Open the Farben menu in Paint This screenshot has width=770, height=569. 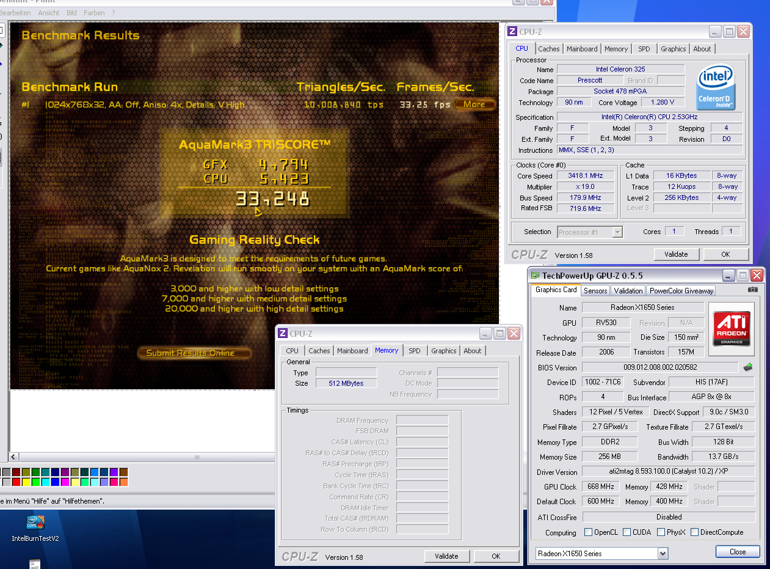click(x=94, y=12)
